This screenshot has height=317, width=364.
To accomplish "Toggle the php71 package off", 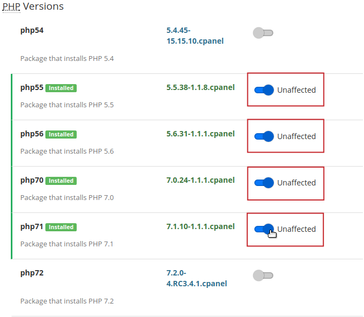I will tap(264, 230).
